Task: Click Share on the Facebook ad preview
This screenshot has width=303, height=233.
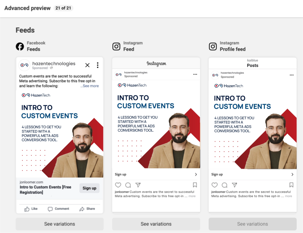Action: [87, 209]
